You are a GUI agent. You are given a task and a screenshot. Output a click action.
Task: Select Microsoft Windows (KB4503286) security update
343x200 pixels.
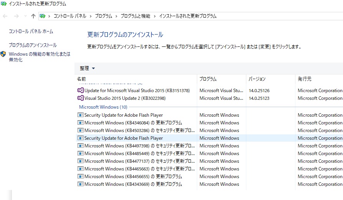pyautogui.click(x=140, y=130)
